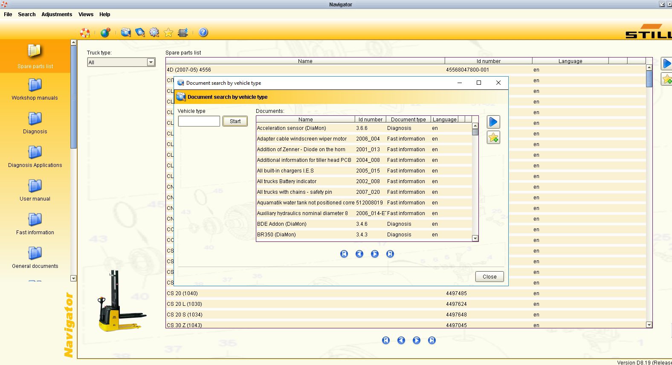Open the folder search toolbar icon
This screenshot has height=365, width=672.
pos(126,32)
